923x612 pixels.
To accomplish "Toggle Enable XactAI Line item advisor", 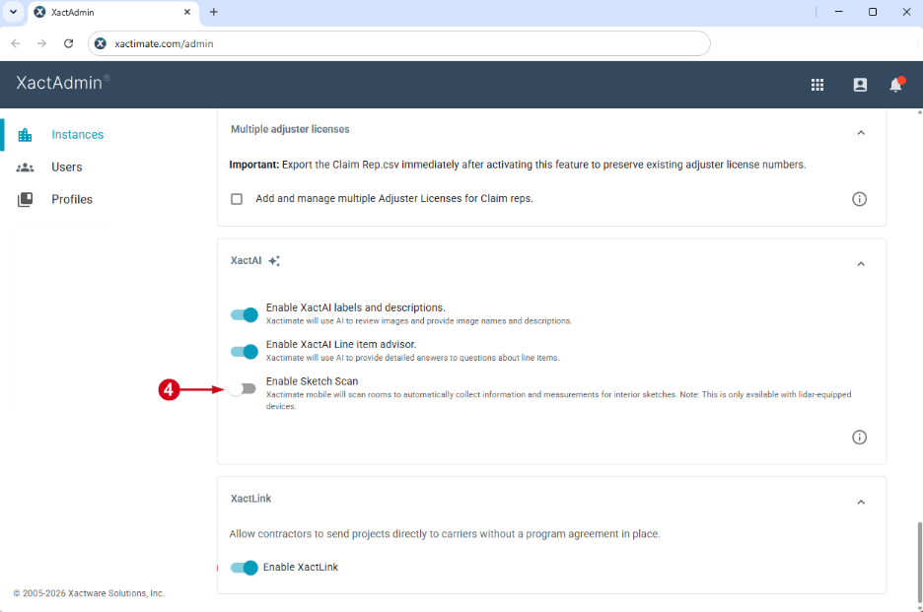I will [x=245, y=352].
